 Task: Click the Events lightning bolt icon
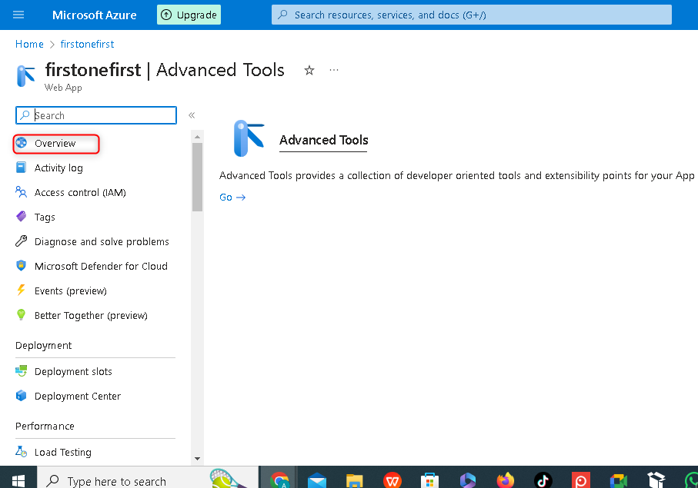pyautogui.click(x=21, y=290)
